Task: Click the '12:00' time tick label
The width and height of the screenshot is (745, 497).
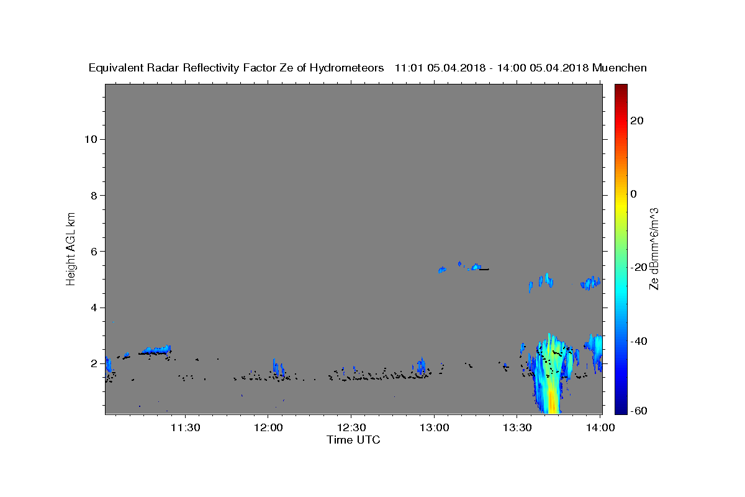Action: [268, 428]
